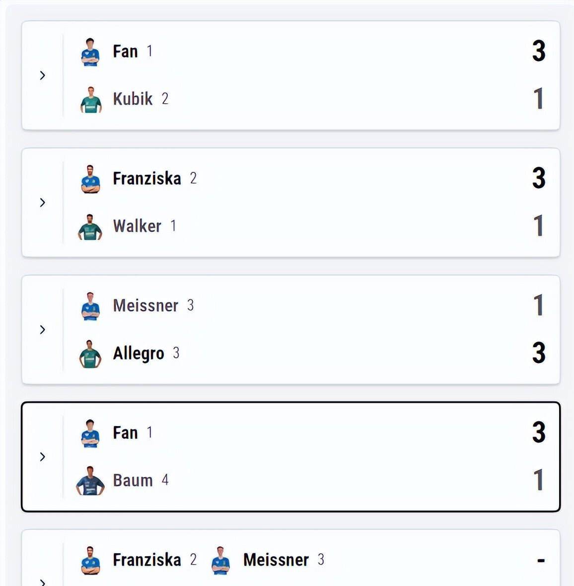Click Allegro's winning score of 3
574x586 pixels.
[539, 353]
